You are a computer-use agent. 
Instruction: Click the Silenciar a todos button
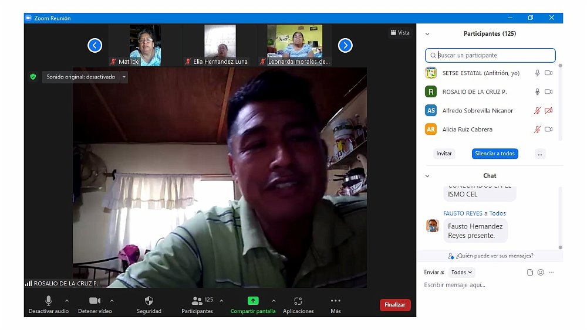(x=495, y=154)
